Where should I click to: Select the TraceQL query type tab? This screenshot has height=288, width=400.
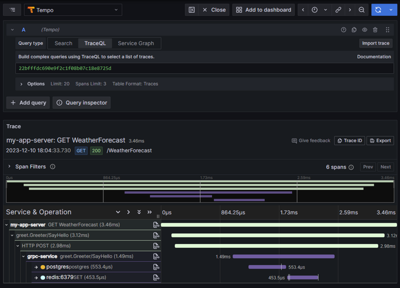pyautogui.click(x=95, y=43)
